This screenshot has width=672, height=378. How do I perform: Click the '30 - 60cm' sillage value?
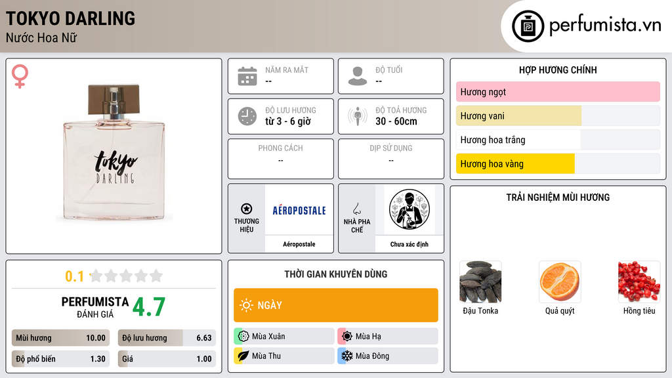tap(396, 121)
